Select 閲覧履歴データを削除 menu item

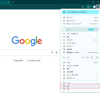80,52
